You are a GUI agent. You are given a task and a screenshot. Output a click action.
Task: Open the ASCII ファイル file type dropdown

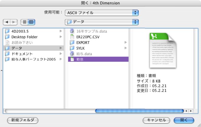[102, 13]
